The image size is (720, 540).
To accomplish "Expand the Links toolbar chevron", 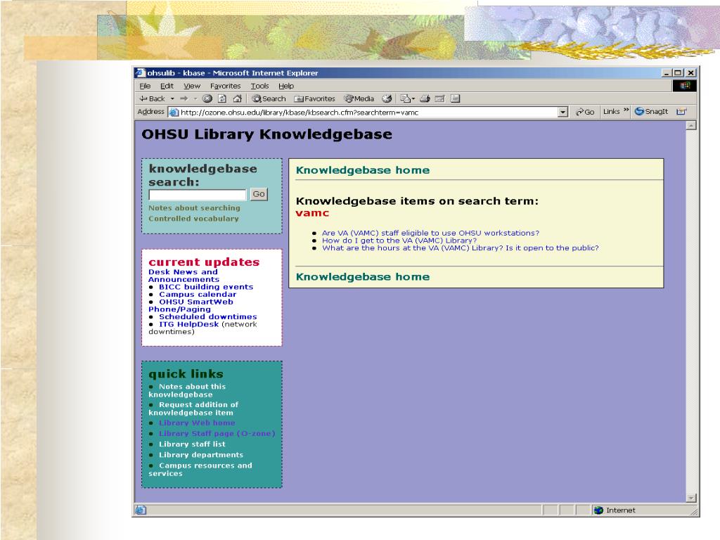I will (626, 110).
